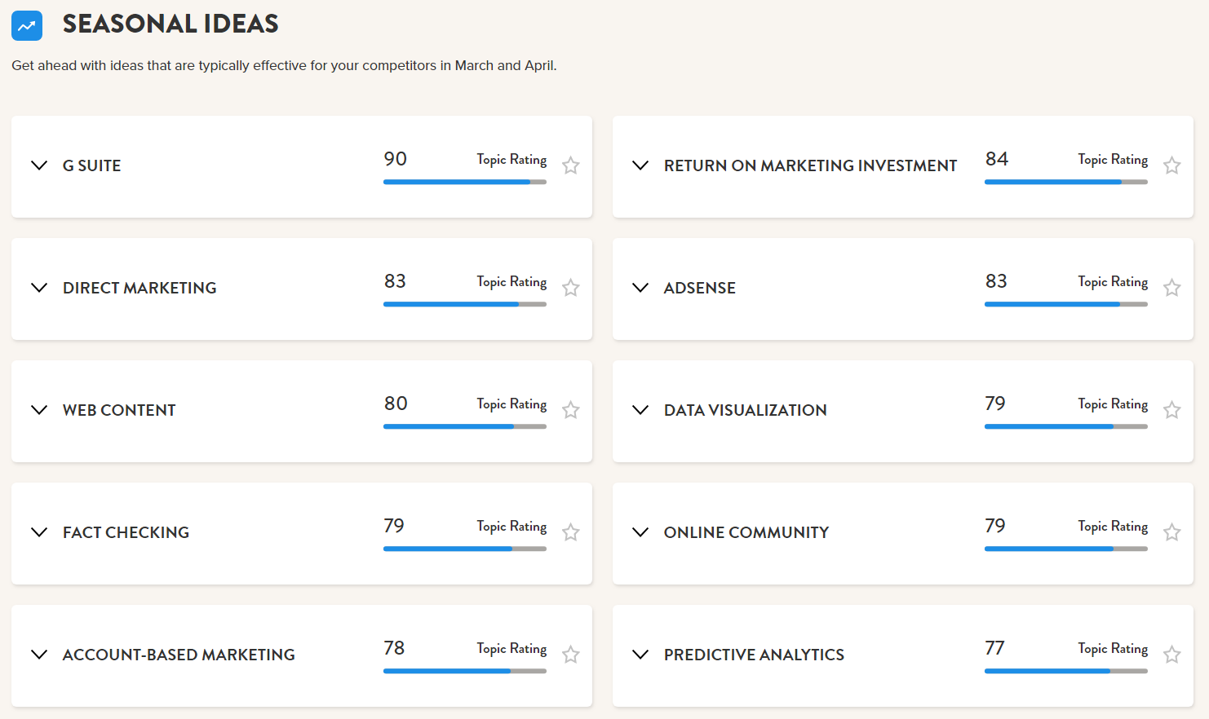Screen dimensions: 1209x719
Task: Star the Account-Based Marketing idea
Action: (x=571, y=655)
